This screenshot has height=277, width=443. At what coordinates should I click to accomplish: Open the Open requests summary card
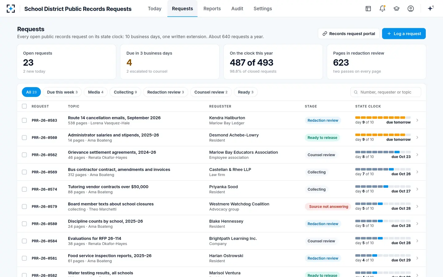coord(66,62)
